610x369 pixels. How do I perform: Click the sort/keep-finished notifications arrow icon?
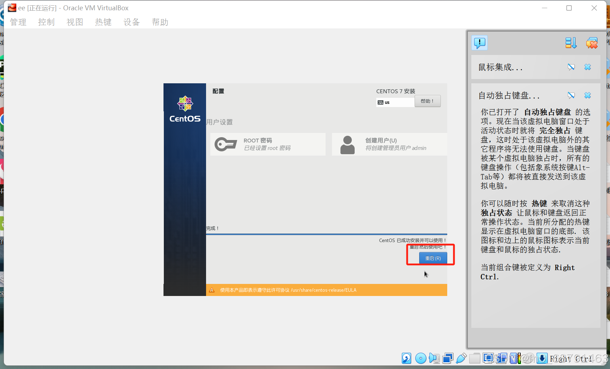point(571,43)
